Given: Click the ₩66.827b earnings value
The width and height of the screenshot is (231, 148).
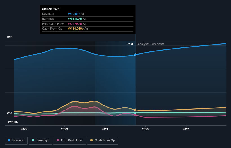Looking at the screenshot, I should [75, 19].
